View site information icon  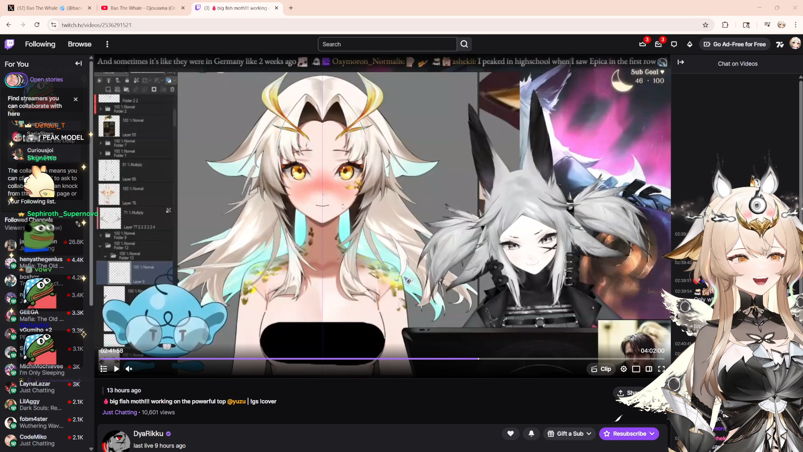(x=54, y=25)
